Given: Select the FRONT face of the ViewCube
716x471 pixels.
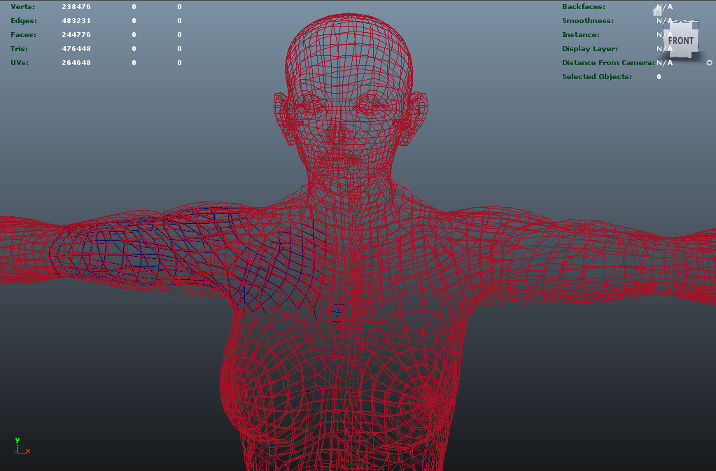Looking at the screenshot, I should pos(680,41).
